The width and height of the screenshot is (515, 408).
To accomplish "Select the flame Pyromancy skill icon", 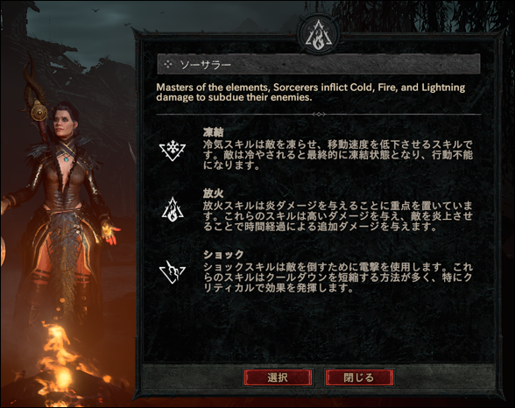I will pos(173,210).
